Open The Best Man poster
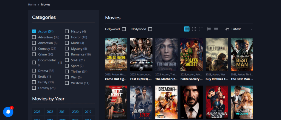The width and height of the screenshot is (281, 120). tap(242, 54)
